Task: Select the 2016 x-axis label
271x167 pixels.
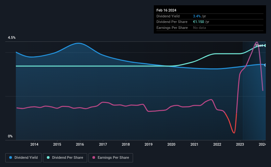Action: click(x=80, y=144)
